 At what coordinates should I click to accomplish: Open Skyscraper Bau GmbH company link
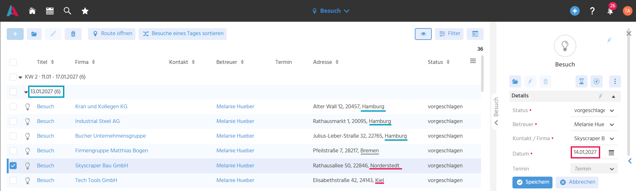click(101, 165)
